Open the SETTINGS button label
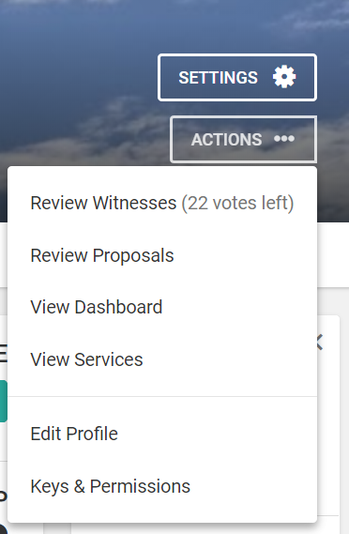This screenshot has width=349, height=534. tap(219, 78)
